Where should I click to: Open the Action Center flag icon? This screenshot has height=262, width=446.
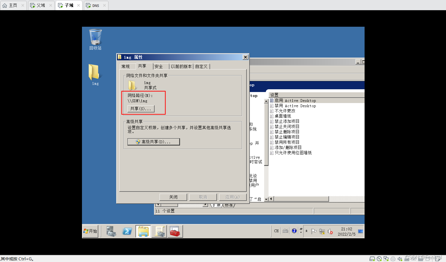point(314,231)
